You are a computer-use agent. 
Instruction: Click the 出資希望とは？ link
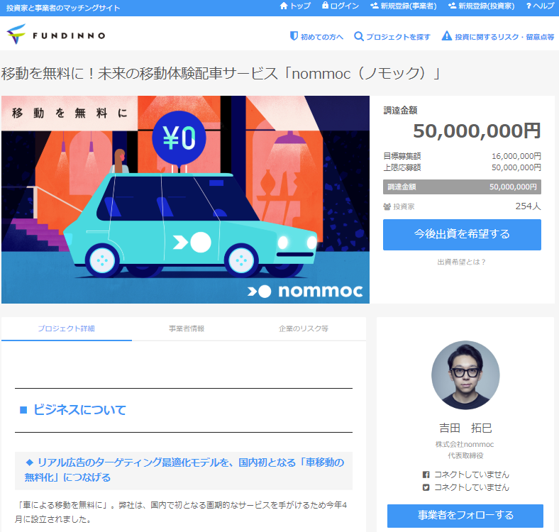click(462, 262)
